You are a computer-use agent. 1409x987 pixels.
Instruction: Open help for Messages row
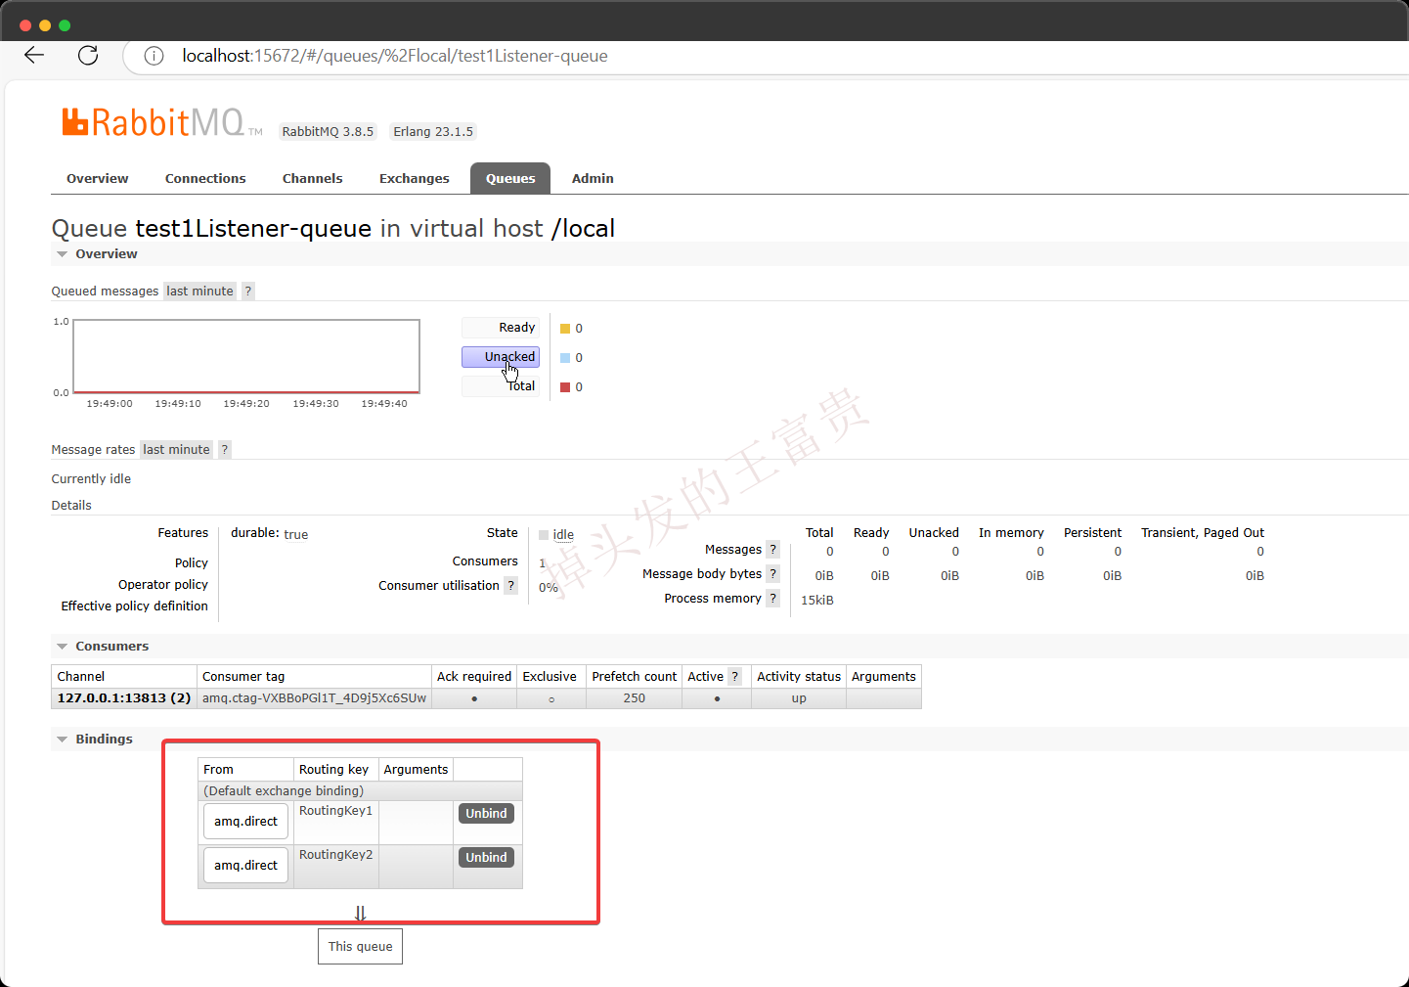tap(772, 549)
